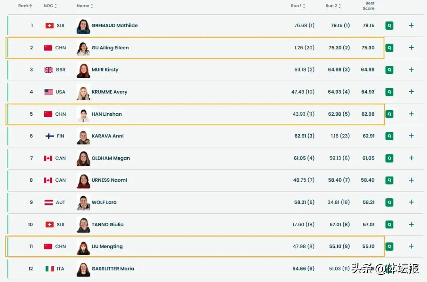Click the green Q badge for GREMAUD Mathilde
This screenshot has height=282, width=427.
[389, 26]
